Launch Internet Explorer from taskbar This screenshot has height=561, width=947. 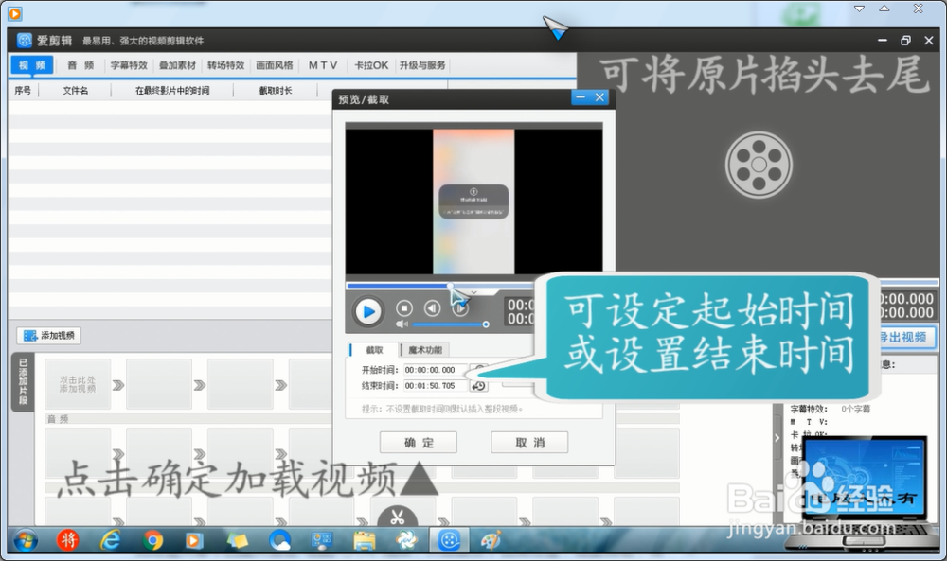110,540
